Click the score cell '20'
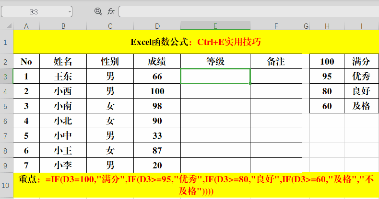The image size is (379, 199). [157, 165]
